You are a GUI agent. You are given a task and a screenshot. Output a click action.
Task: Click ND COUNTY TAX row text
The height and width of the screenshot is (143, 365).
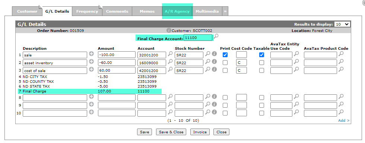[x=38, y=81]
